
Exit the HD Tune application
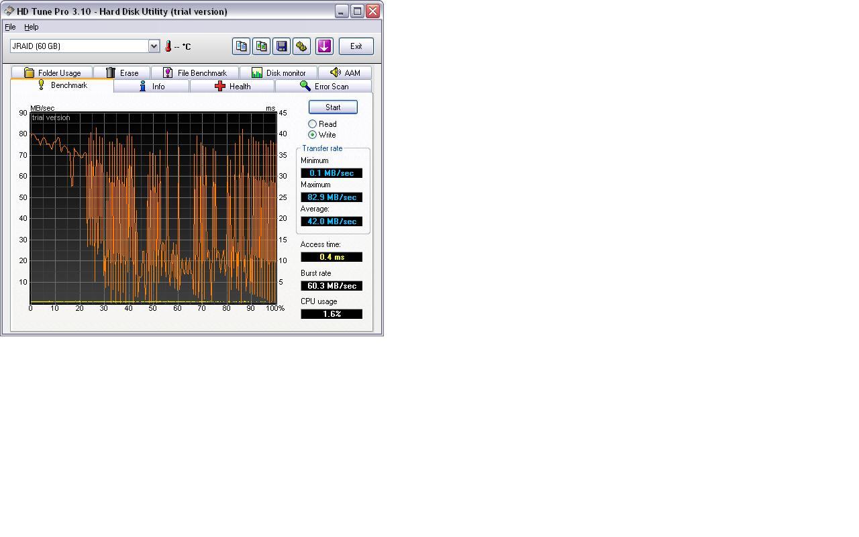click(x=356, y=46)
